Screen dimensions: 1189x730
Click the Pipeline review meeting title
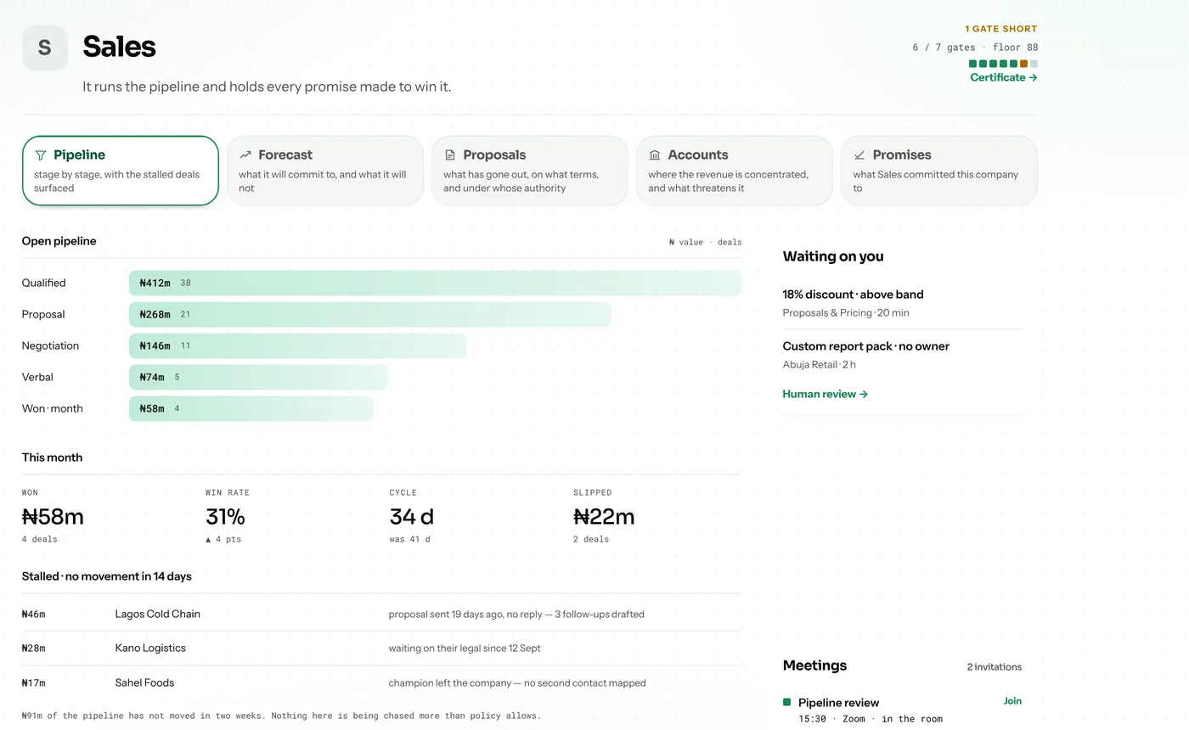[838, 702]
